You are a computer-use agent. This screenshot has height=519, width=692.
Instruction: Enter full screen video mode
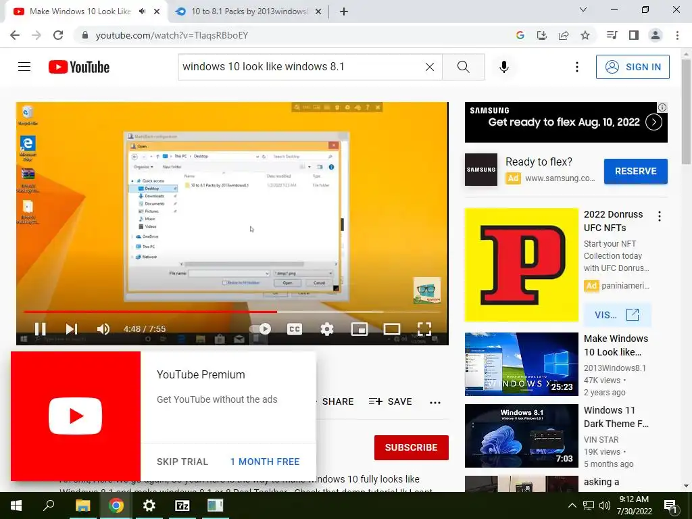[x=424, y=329]
